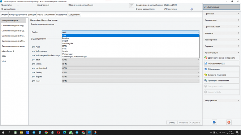Click the Сброс reset button
The height and width of the screenshot is (135, 241).
(172, 122)
